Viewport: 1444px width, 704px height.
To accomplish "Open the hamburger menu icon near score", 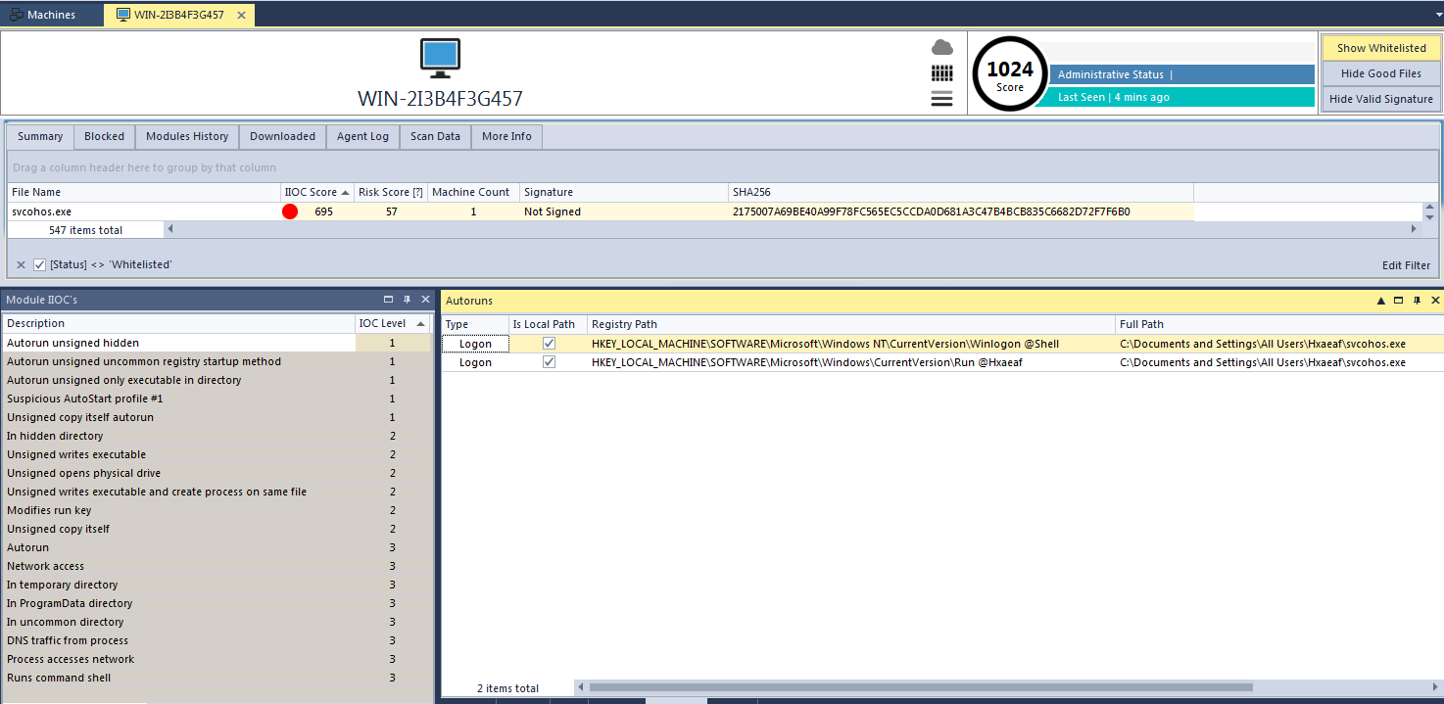I will [941, 98].
